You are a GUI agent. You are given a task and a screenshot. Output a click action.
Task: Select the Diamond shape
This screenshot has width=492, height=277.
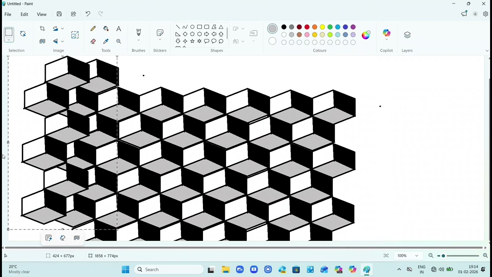(x=185, y=34)
